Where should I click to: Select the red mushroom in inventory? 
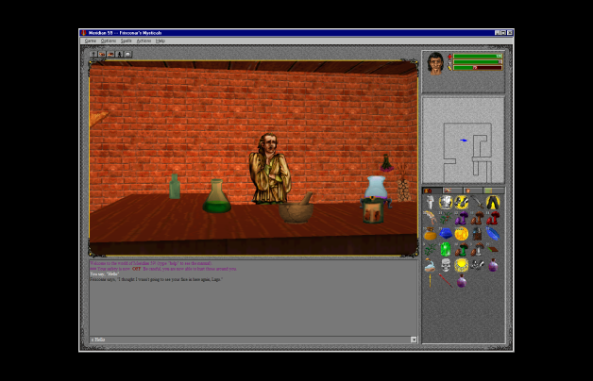point(493,218)
